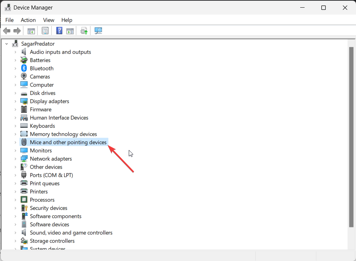Screen dimensions: 356x261
Task: Select the Print queues label
Action: pyautogui.click(x=45, y=184)
